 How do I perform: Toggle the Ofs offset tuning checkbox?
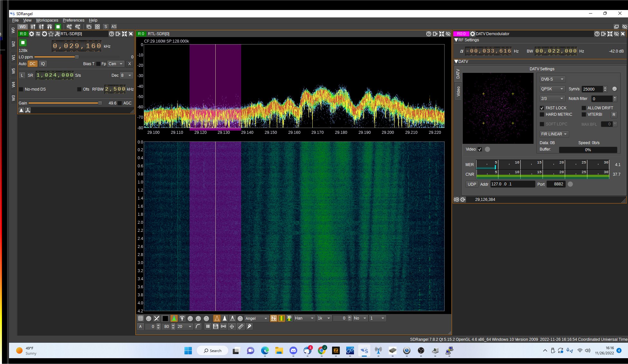click(79, 89)
